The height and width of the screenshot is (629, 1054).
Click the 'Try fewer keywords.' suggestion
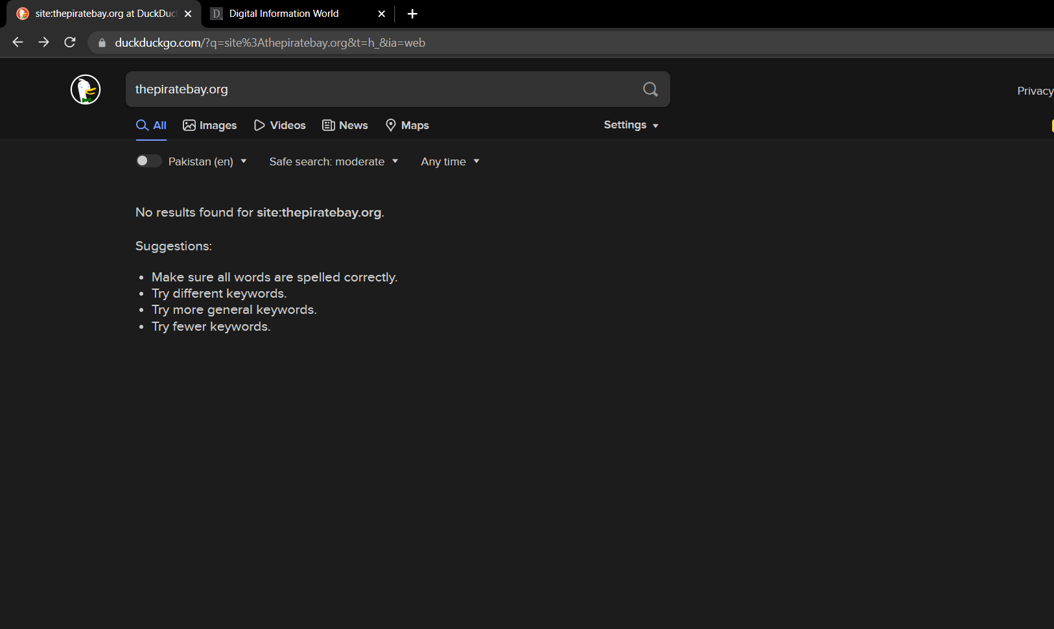tap(211, 326)
